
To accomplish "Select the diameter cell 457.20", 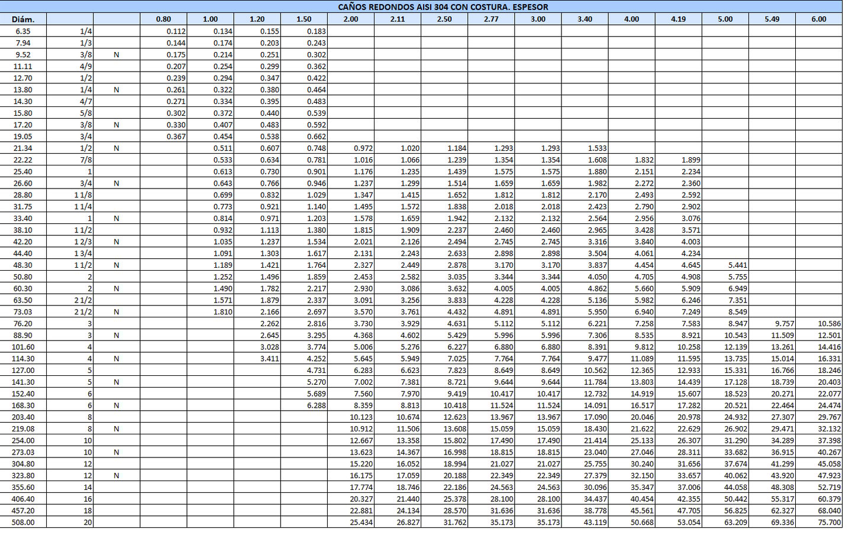I will tap(23, 511).
